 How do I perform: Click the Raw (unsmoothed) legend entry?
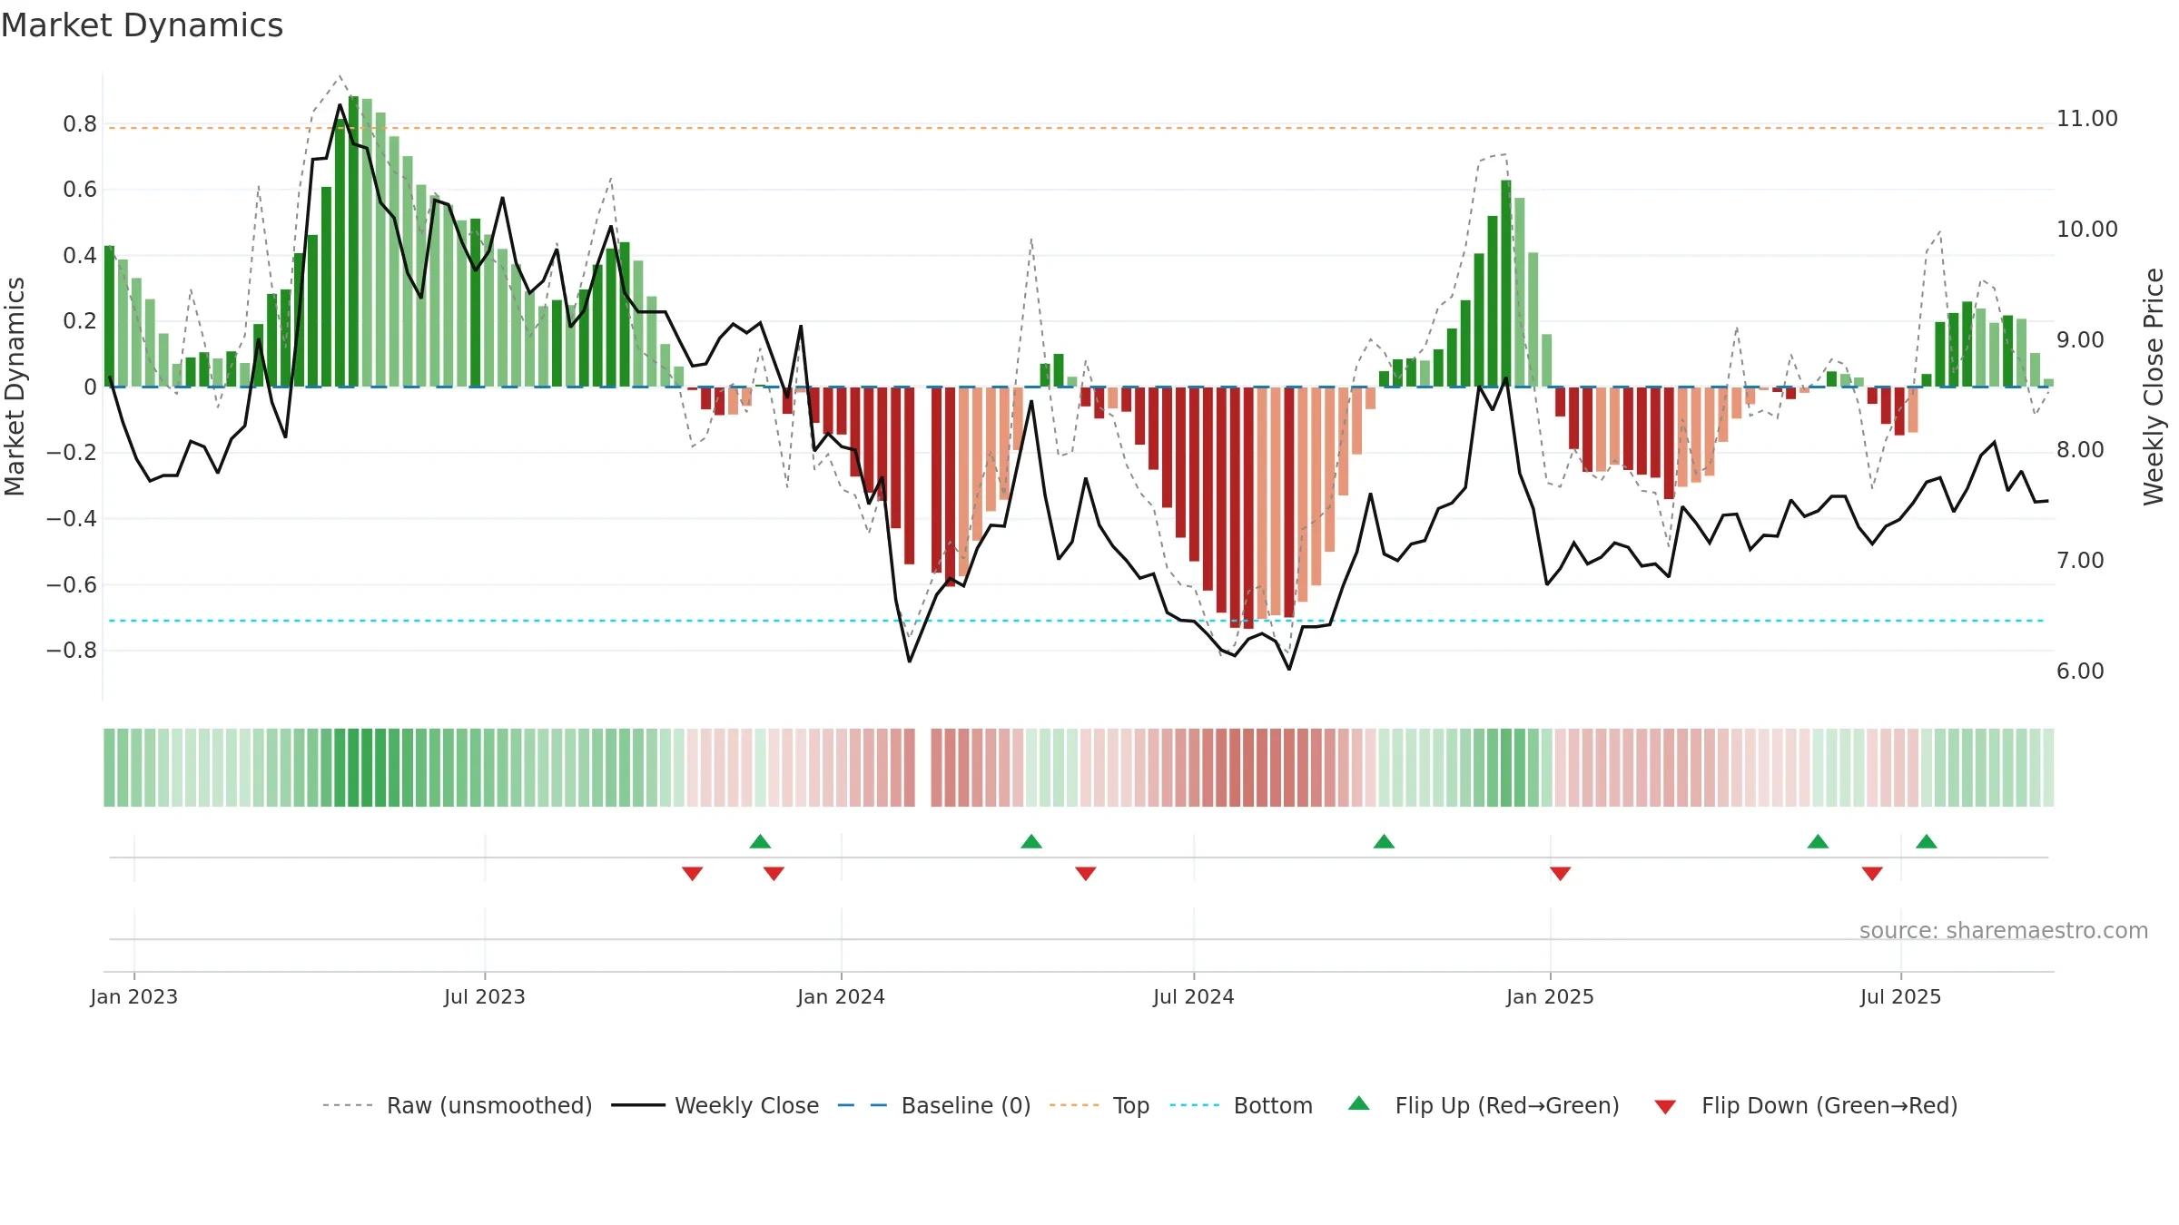[x=457, y=1105]
